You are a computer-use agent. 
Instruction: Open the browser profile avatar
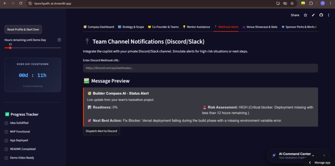(323, 3)
